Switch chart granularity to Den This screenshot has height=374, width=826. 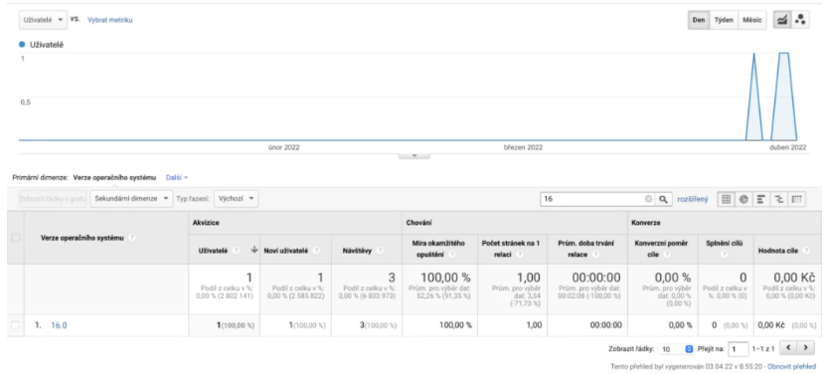tap(699, 20)
